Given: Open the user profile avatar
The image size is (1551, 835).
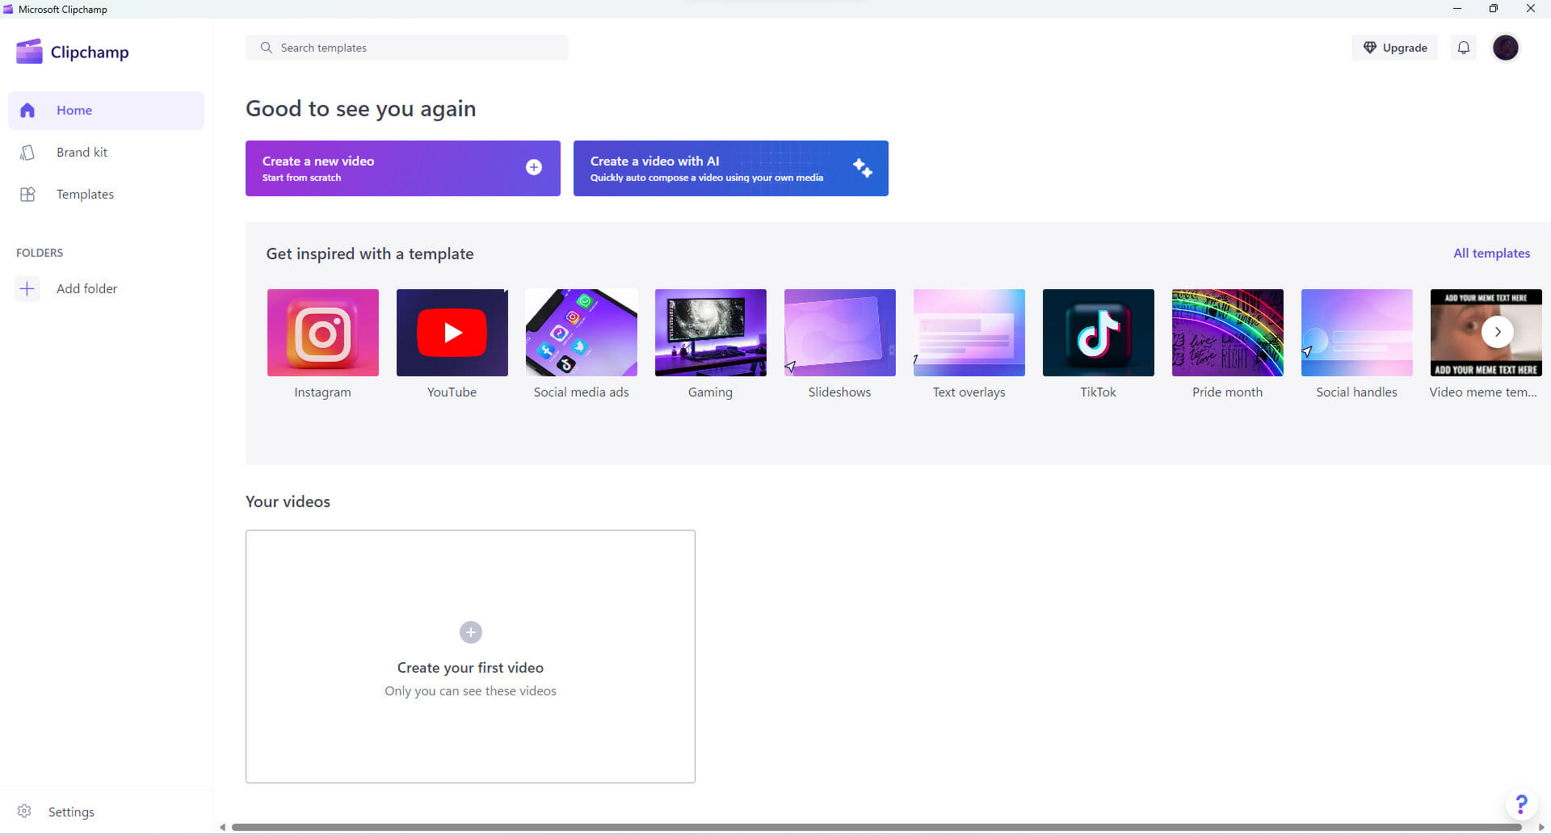Looking at the screenshot, I should pyautogui.click(x=1506, y=48).
